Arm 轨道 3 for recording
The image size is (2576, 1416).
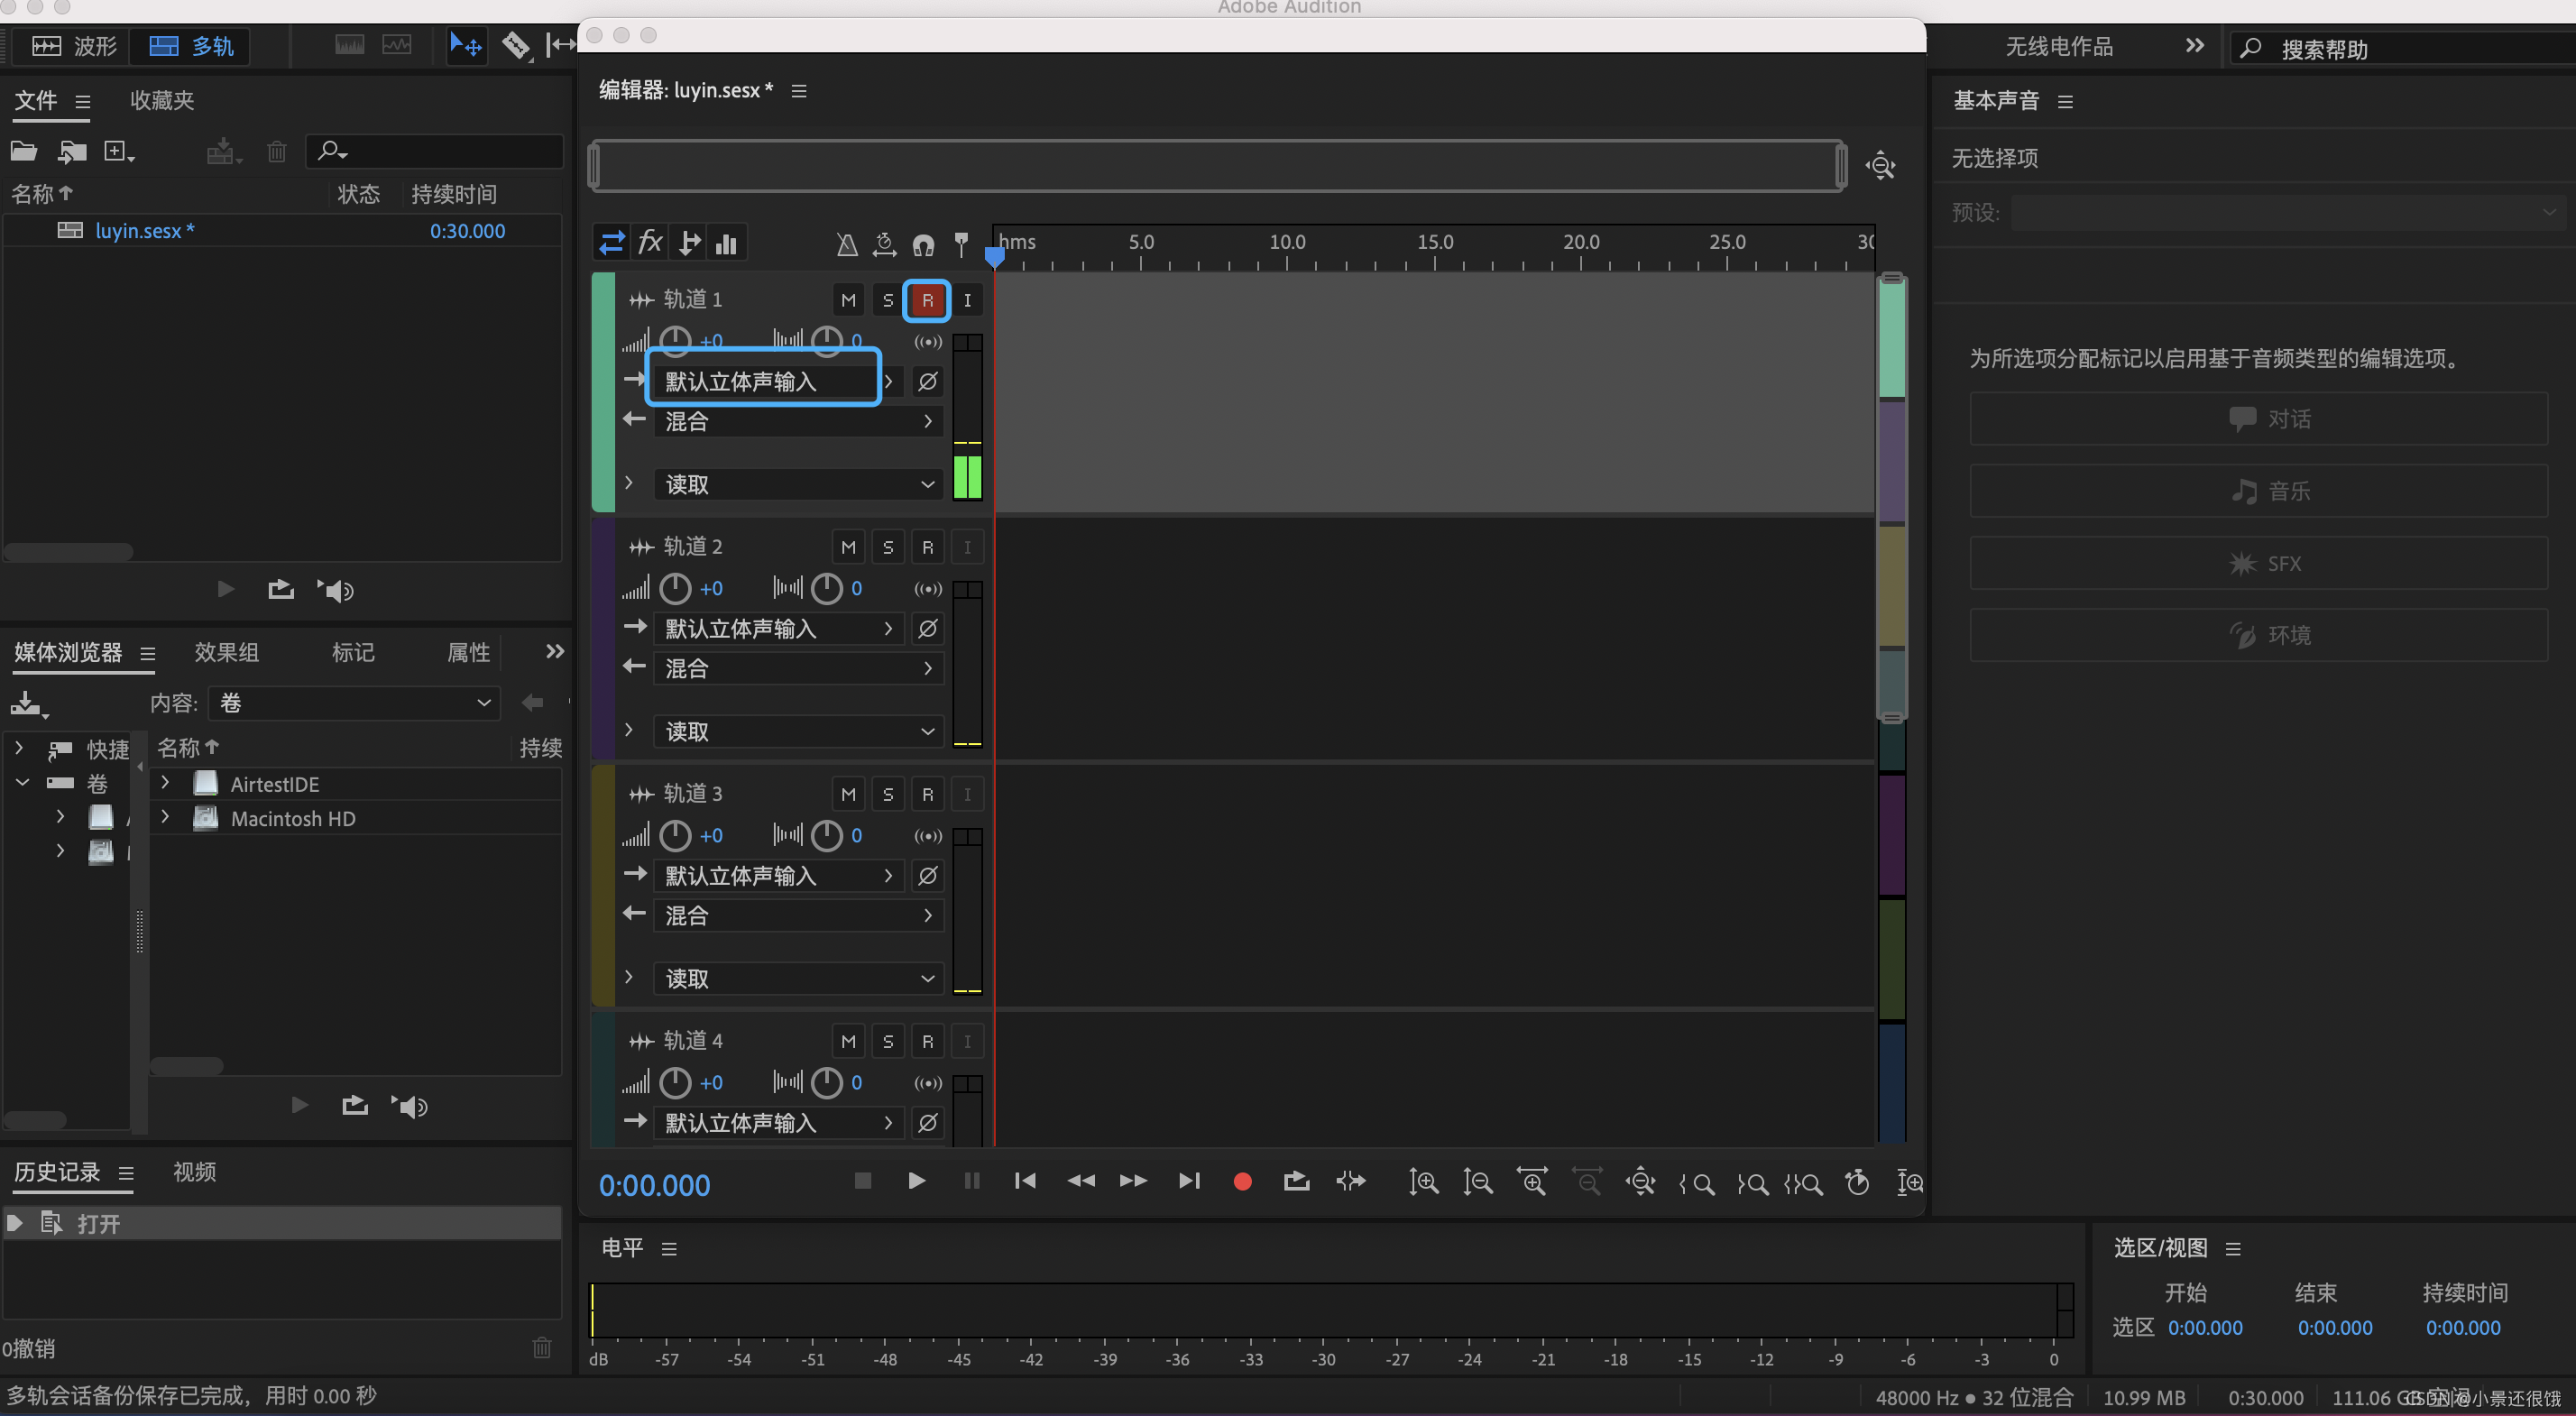coord(927,794)
